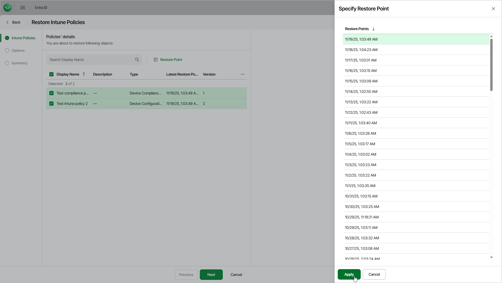Open the Restore Point calendar icon

(156, 60)
